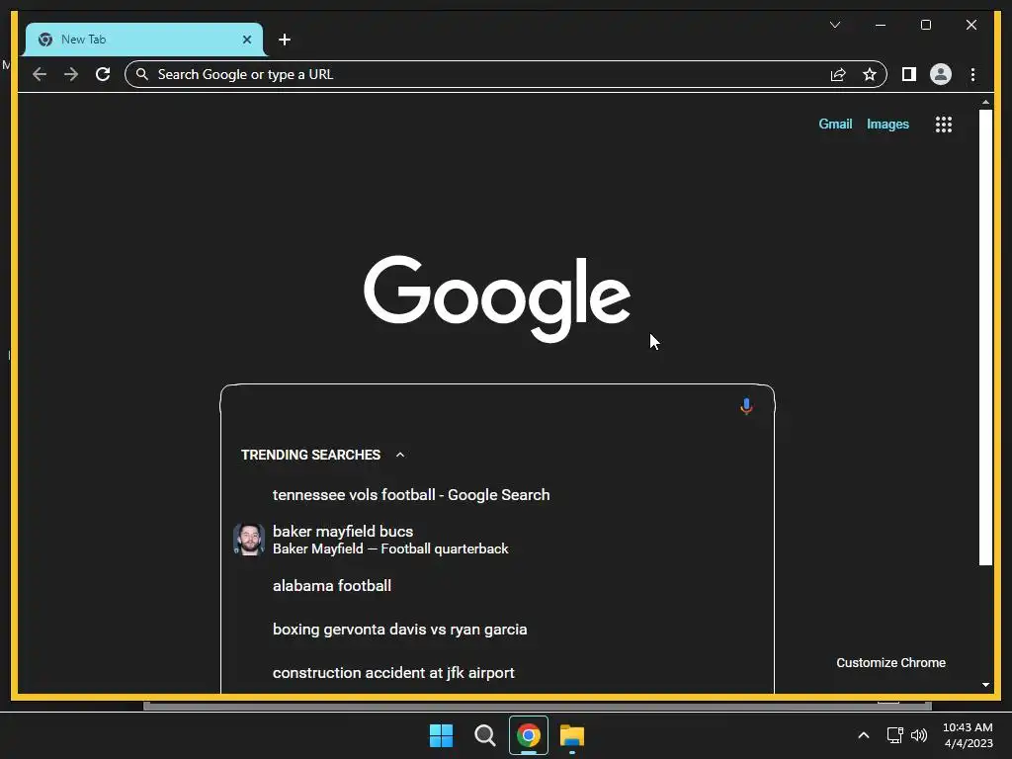
Task: Click Customize Chrome button
Action: tap(890, 663)
